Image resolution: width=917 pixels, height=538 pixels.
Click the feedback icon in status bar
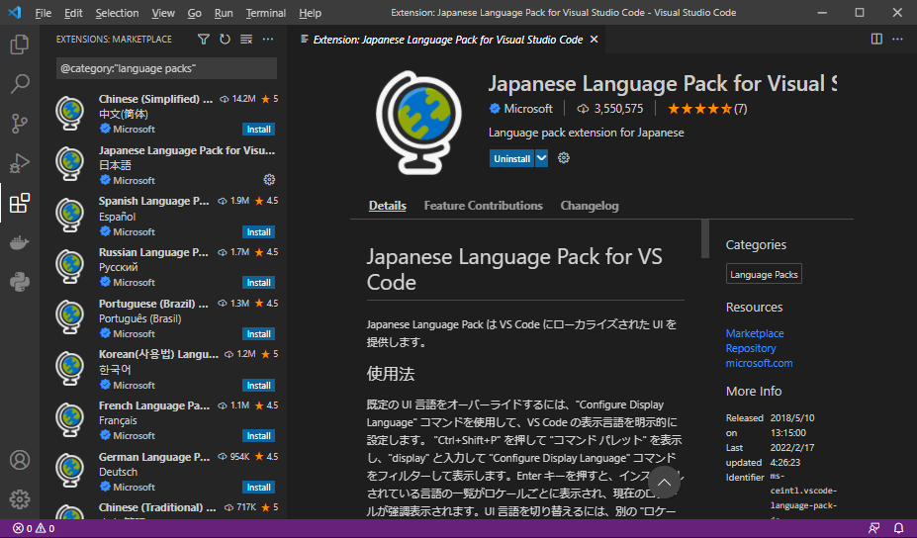tap(874, 529)
